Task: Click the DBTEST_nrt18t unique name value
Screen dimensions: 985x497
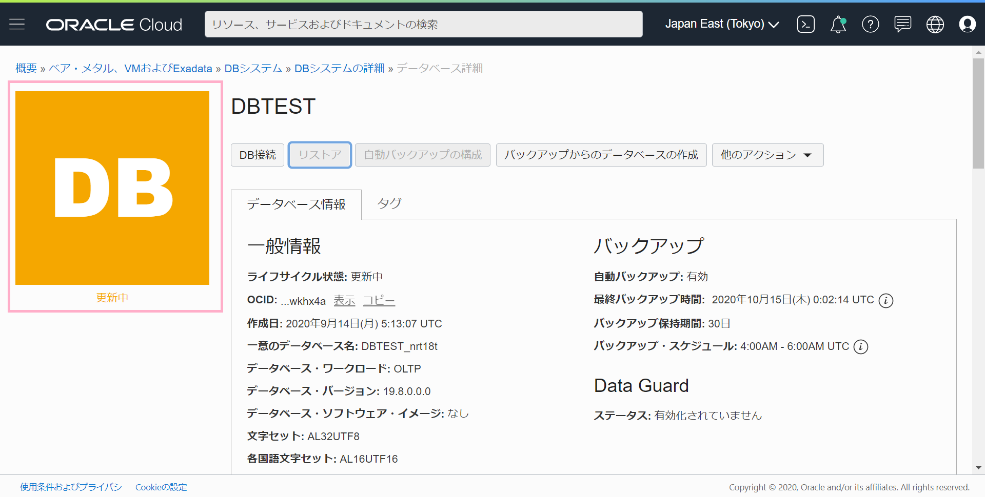Action: tap(399, 346)
